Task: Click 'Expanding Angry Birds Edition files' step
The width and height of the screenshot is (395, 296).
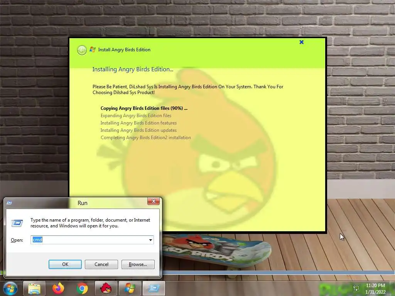Action: (x=136, y=116)
